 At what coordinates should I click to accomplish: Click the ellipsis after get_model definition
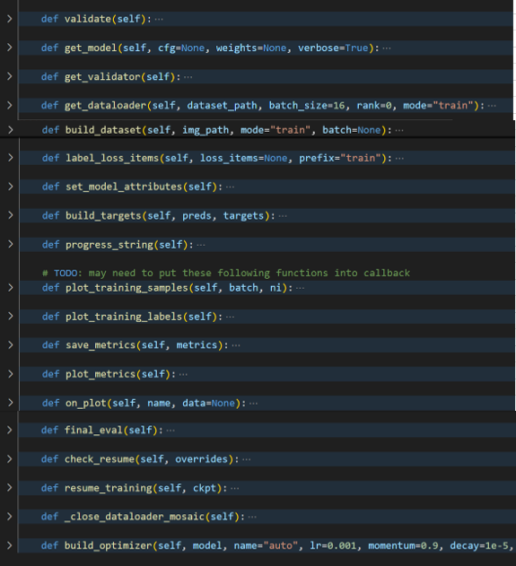tap(387, 48)
